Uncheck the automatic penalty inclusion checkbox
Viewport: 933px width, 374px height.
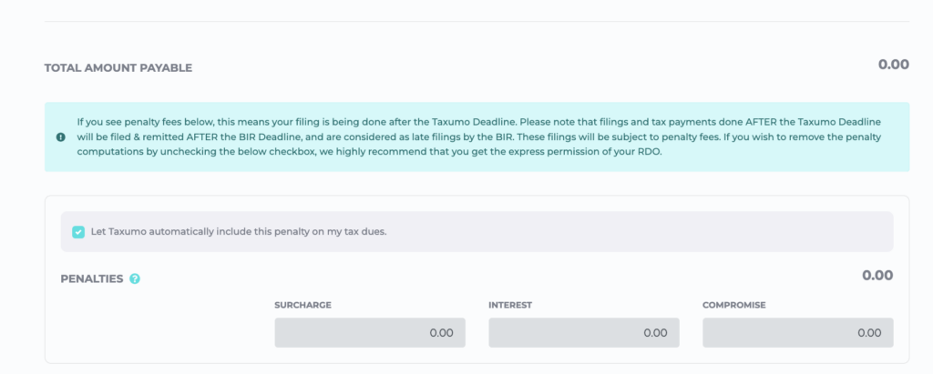78,231
